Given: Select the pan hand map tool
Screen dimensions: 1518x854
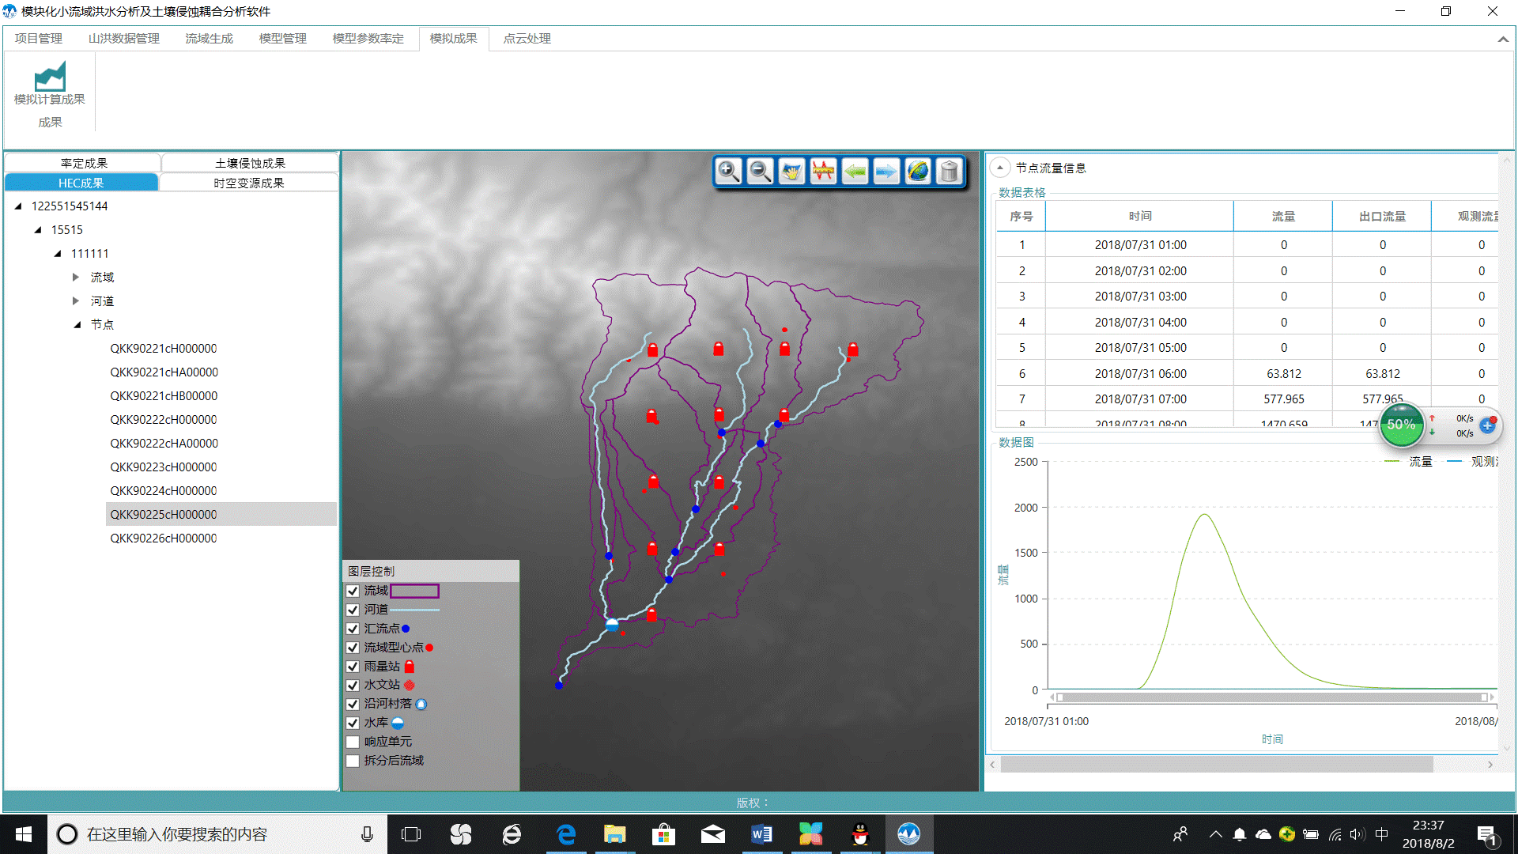Looking at the screenshot, I should click(x=791, y=171).
